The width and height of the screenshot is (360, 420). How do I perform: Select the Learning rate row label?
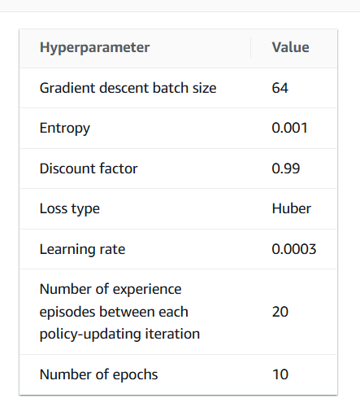click(82, 249)
